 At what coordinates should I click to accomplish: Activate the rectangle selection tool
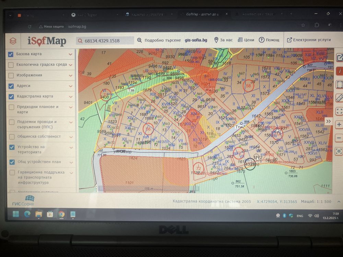tap(339, 84)
